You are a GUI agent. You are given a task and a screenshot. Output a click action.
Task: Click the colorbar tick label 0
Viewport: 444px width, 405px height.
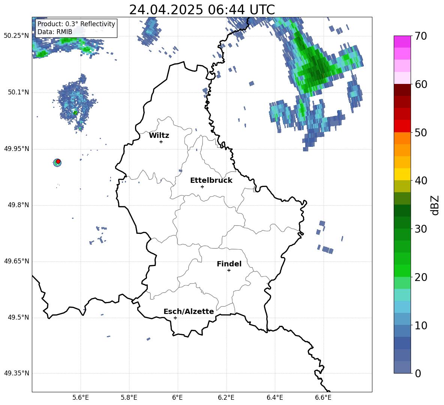pos(418,373)
